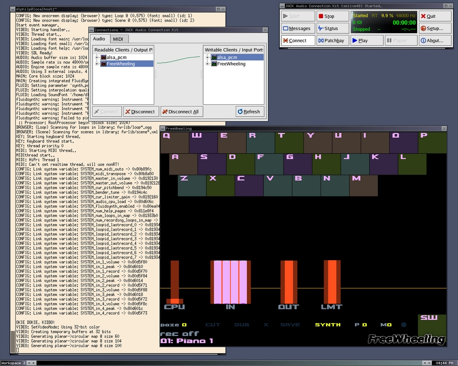Click the Q loop pad in FreeWheeling
The image size is (458, 366).
point(175,142)
